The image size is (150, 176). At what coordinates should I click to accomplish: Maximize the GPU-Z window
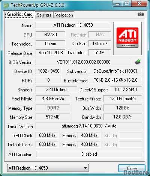126,3
